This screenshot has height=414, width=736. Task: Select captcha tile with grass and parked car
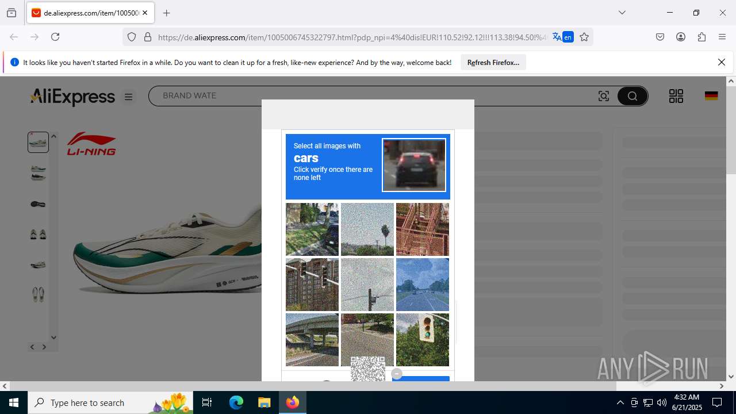pyautogui.click(x=312, y=229)
